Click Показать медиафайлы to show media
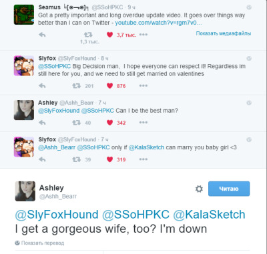Screen dimensions: 267x254 pos(224,33)
